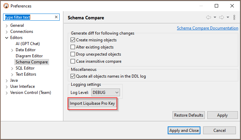This screenshot has width=241, height=140.
Task: Click the forward navigation arrow icon
Action: coord(222,17)
